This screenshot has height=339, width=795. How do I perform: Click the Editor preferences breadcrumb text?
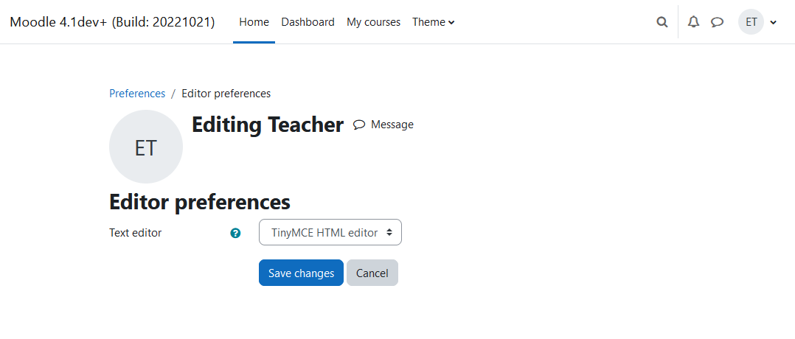click(226, 94)
